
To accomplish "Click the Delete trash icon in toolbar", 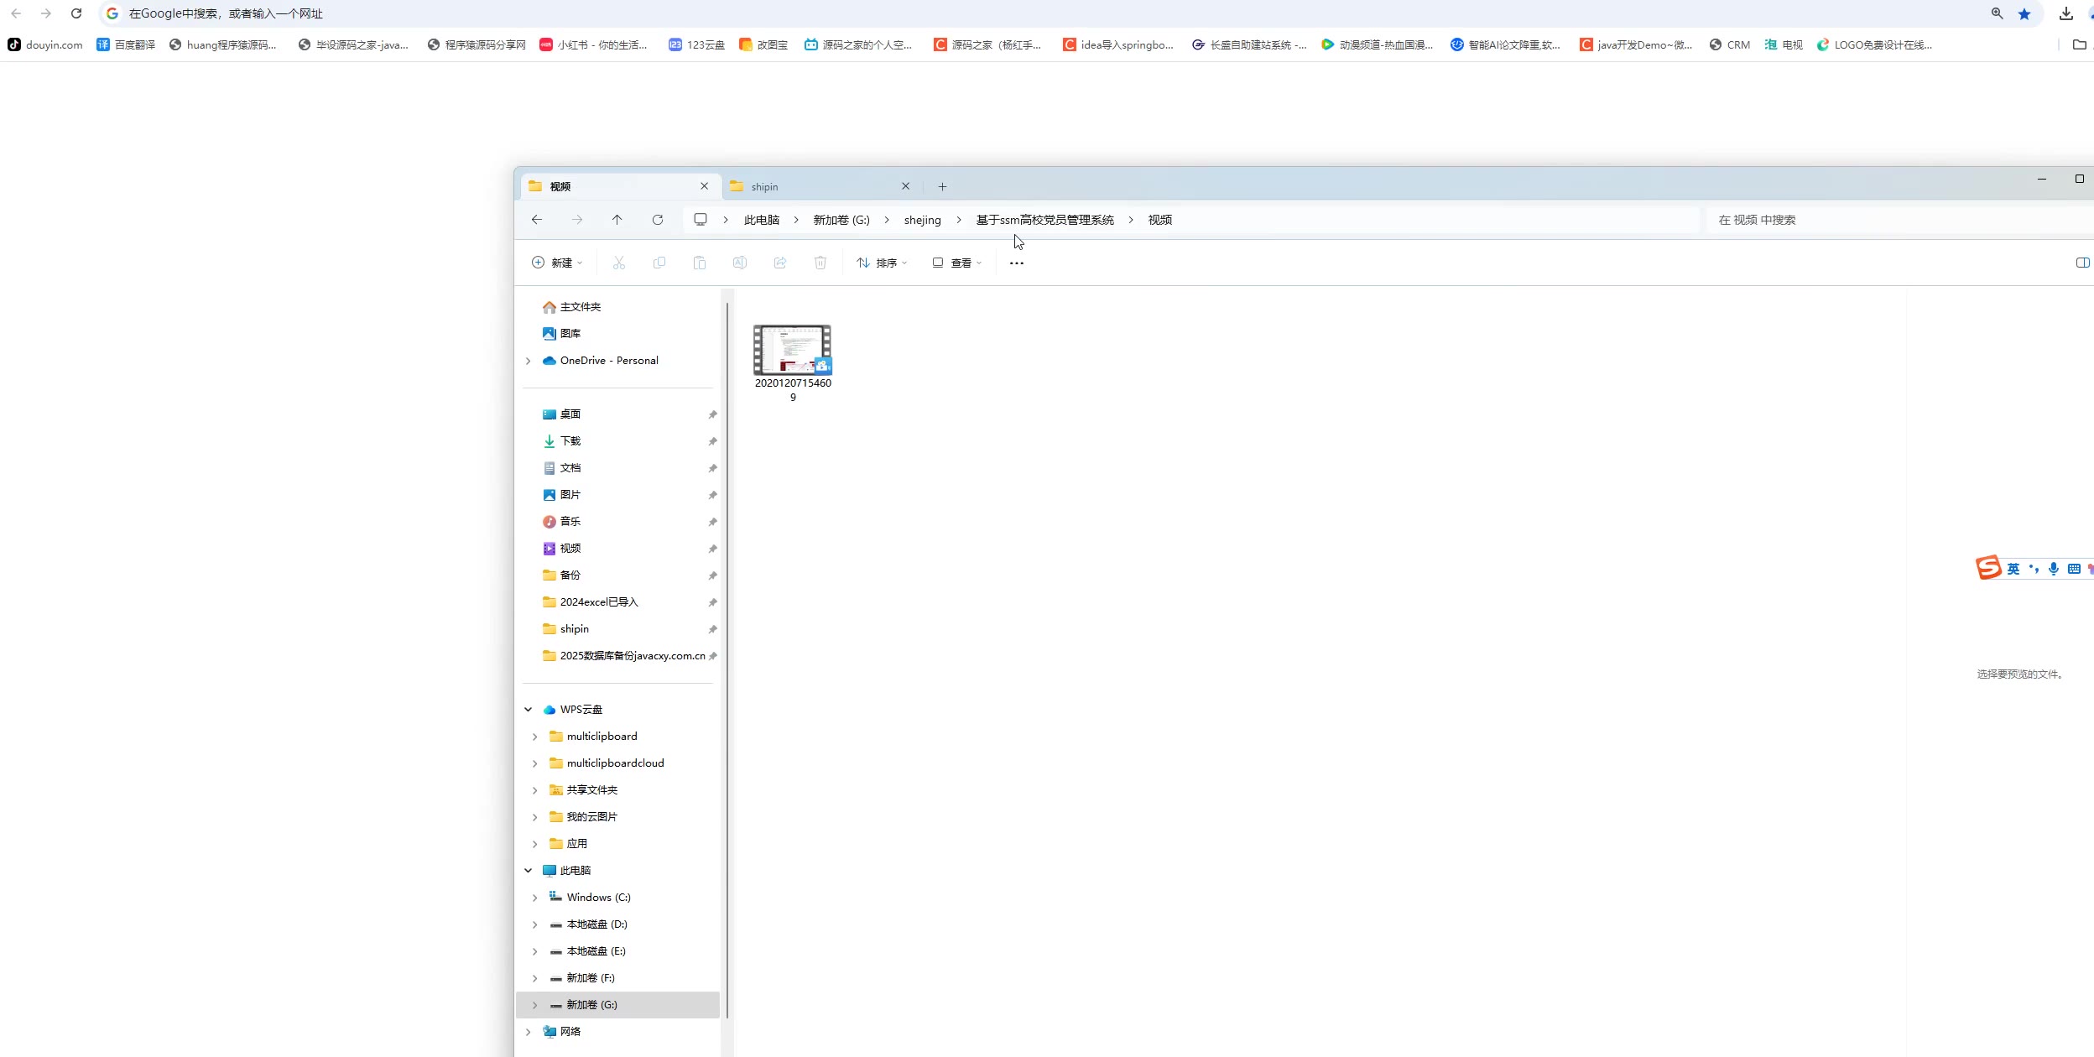I will [x=820, y=263].
